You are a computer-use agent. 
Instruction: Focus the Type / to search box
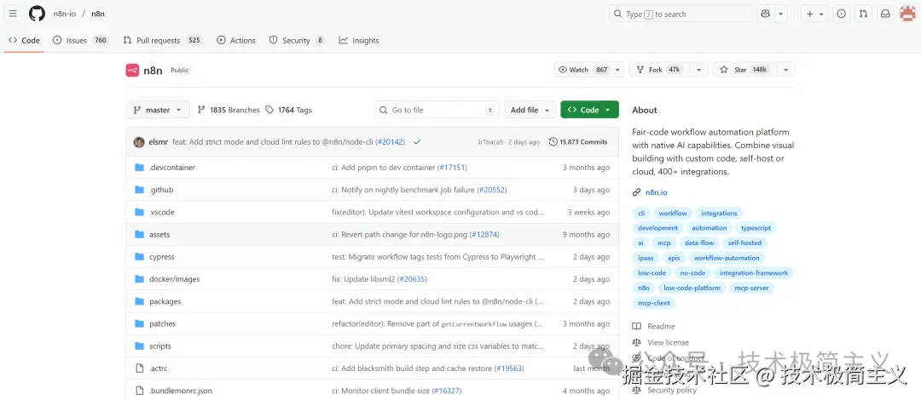(x=681, y=14)
